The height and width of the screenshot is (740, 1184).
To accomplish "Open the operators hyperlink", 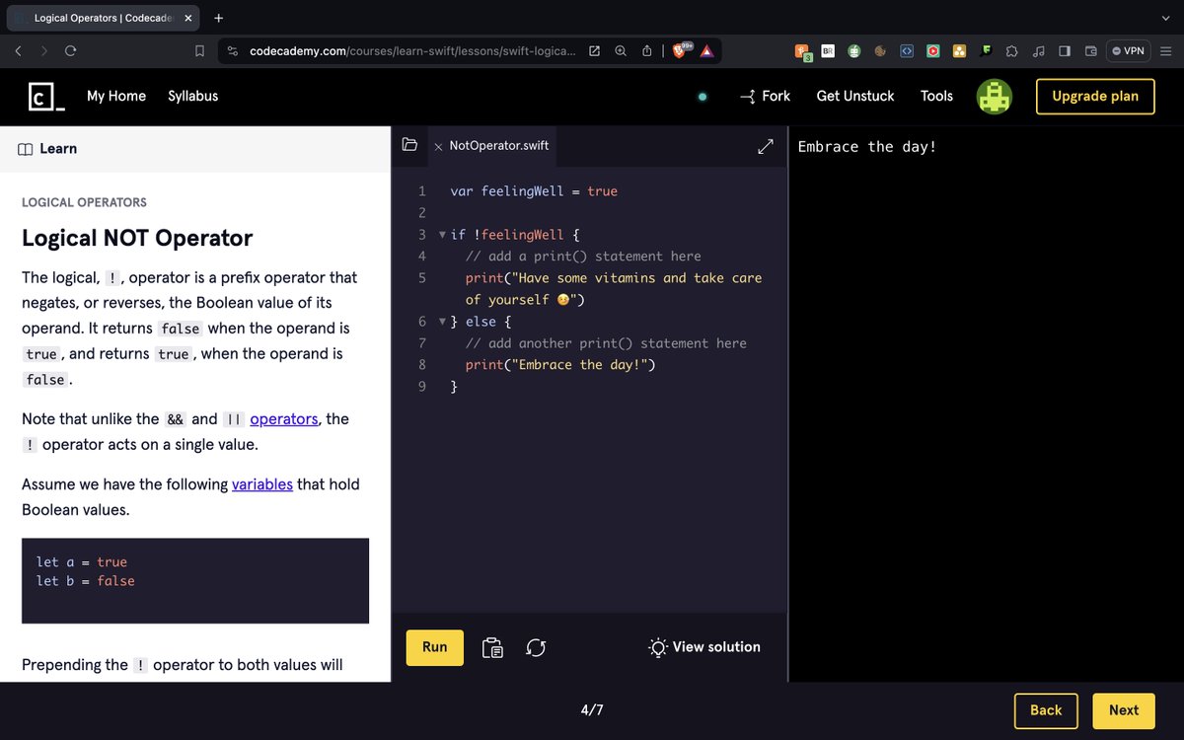I will (x=284, y=419).
